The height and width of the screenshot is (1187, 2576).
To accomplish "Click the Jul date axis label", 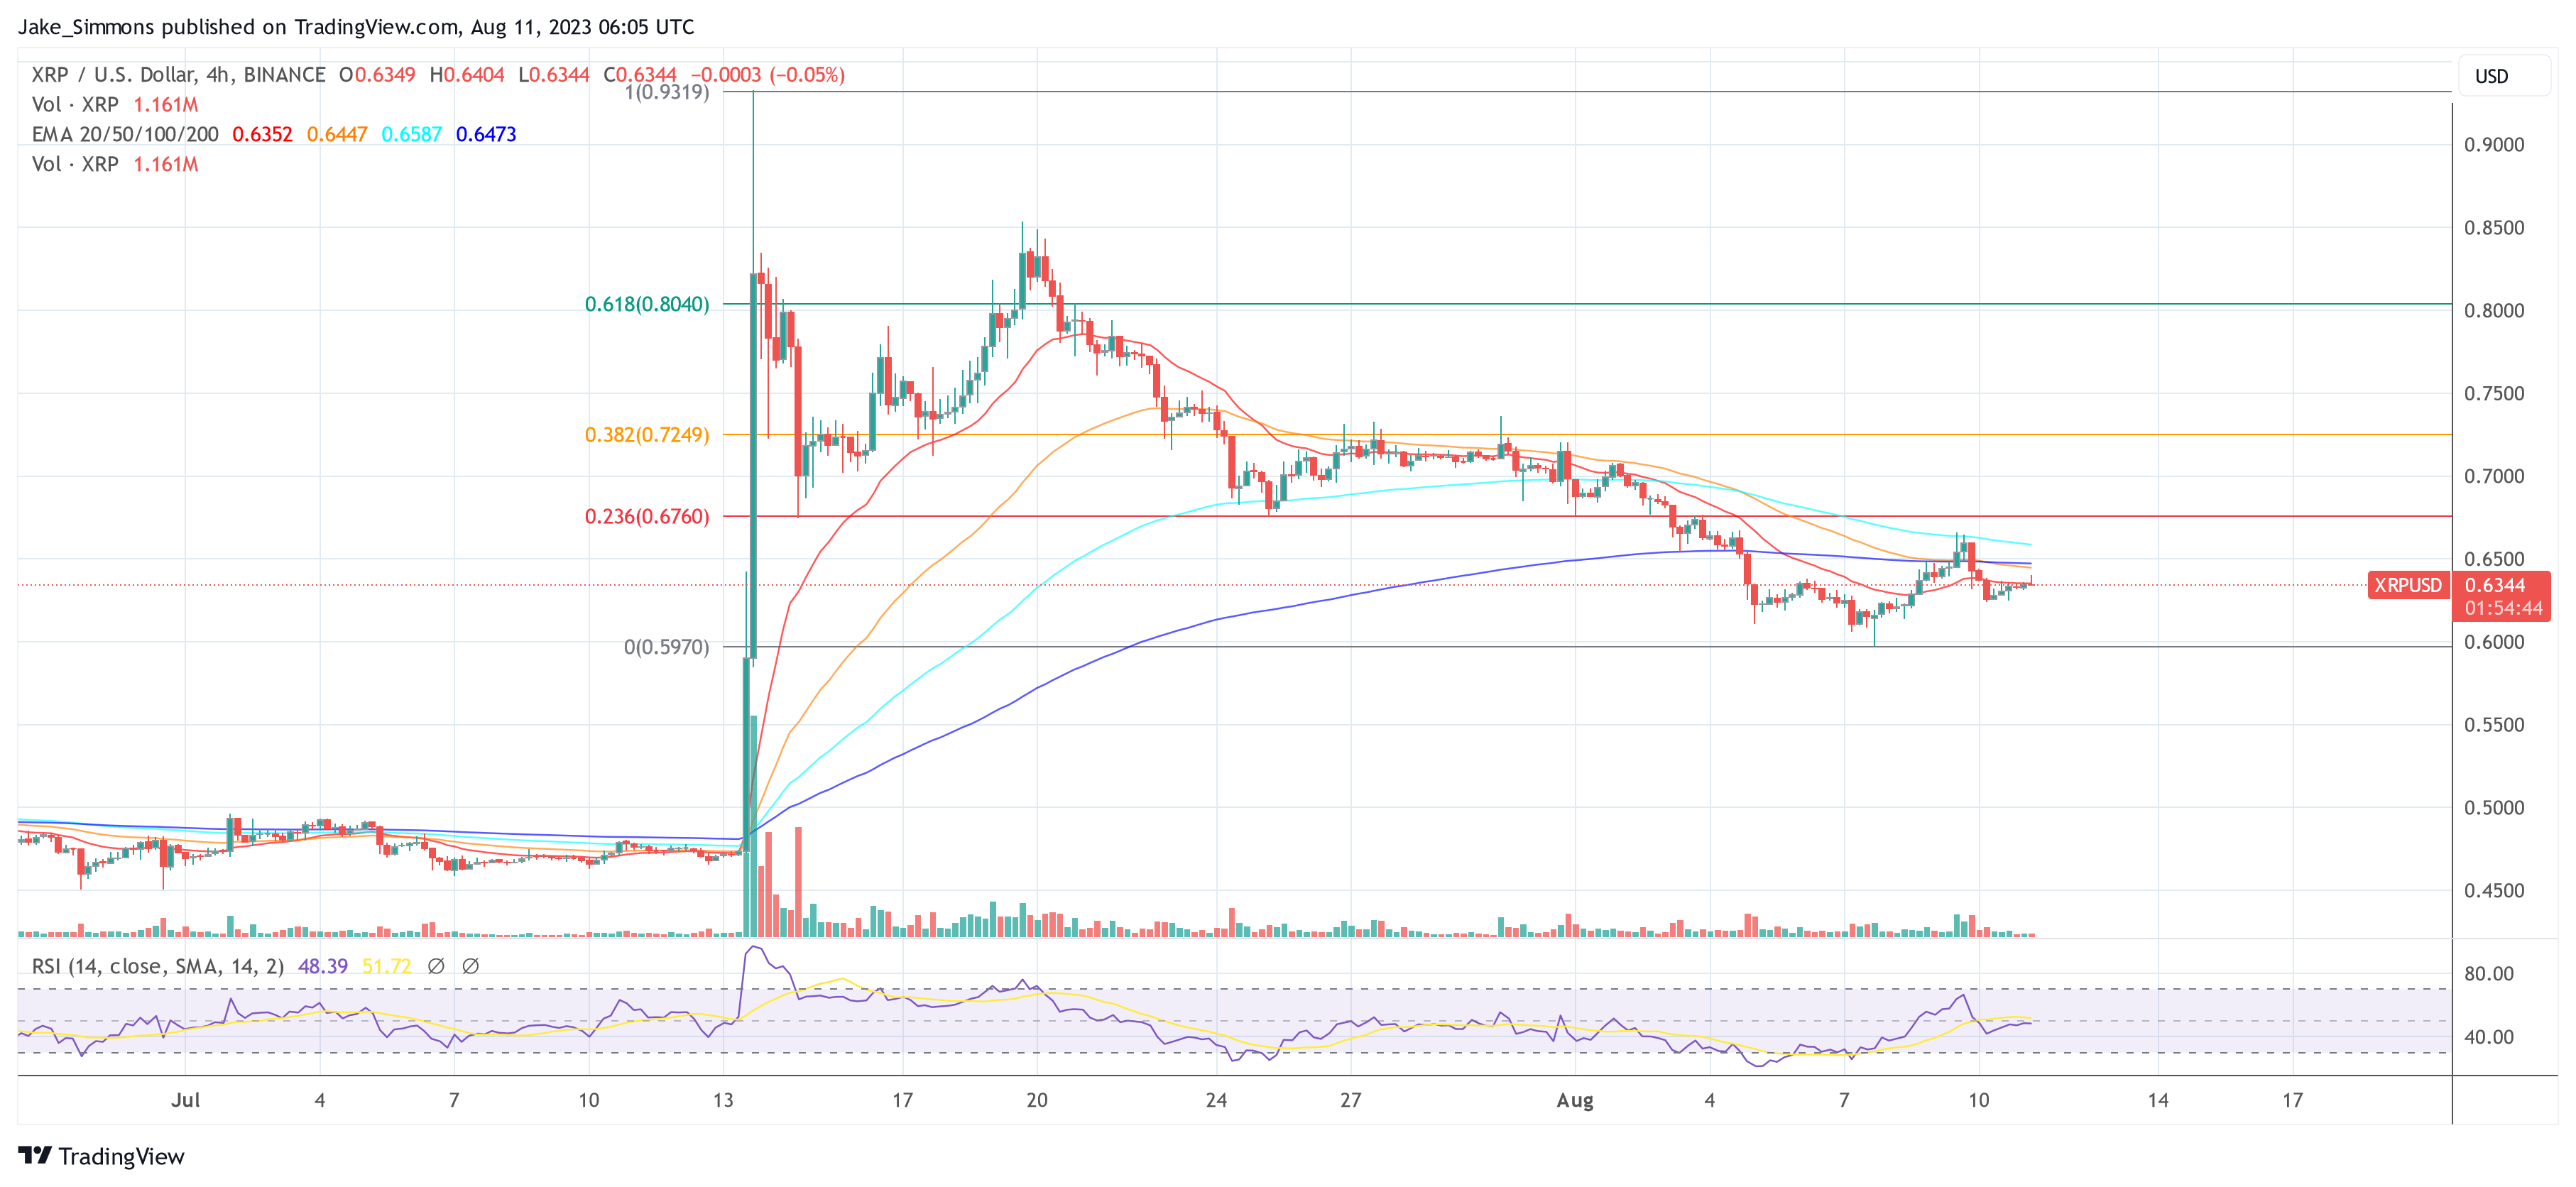I will [185, 1100].
